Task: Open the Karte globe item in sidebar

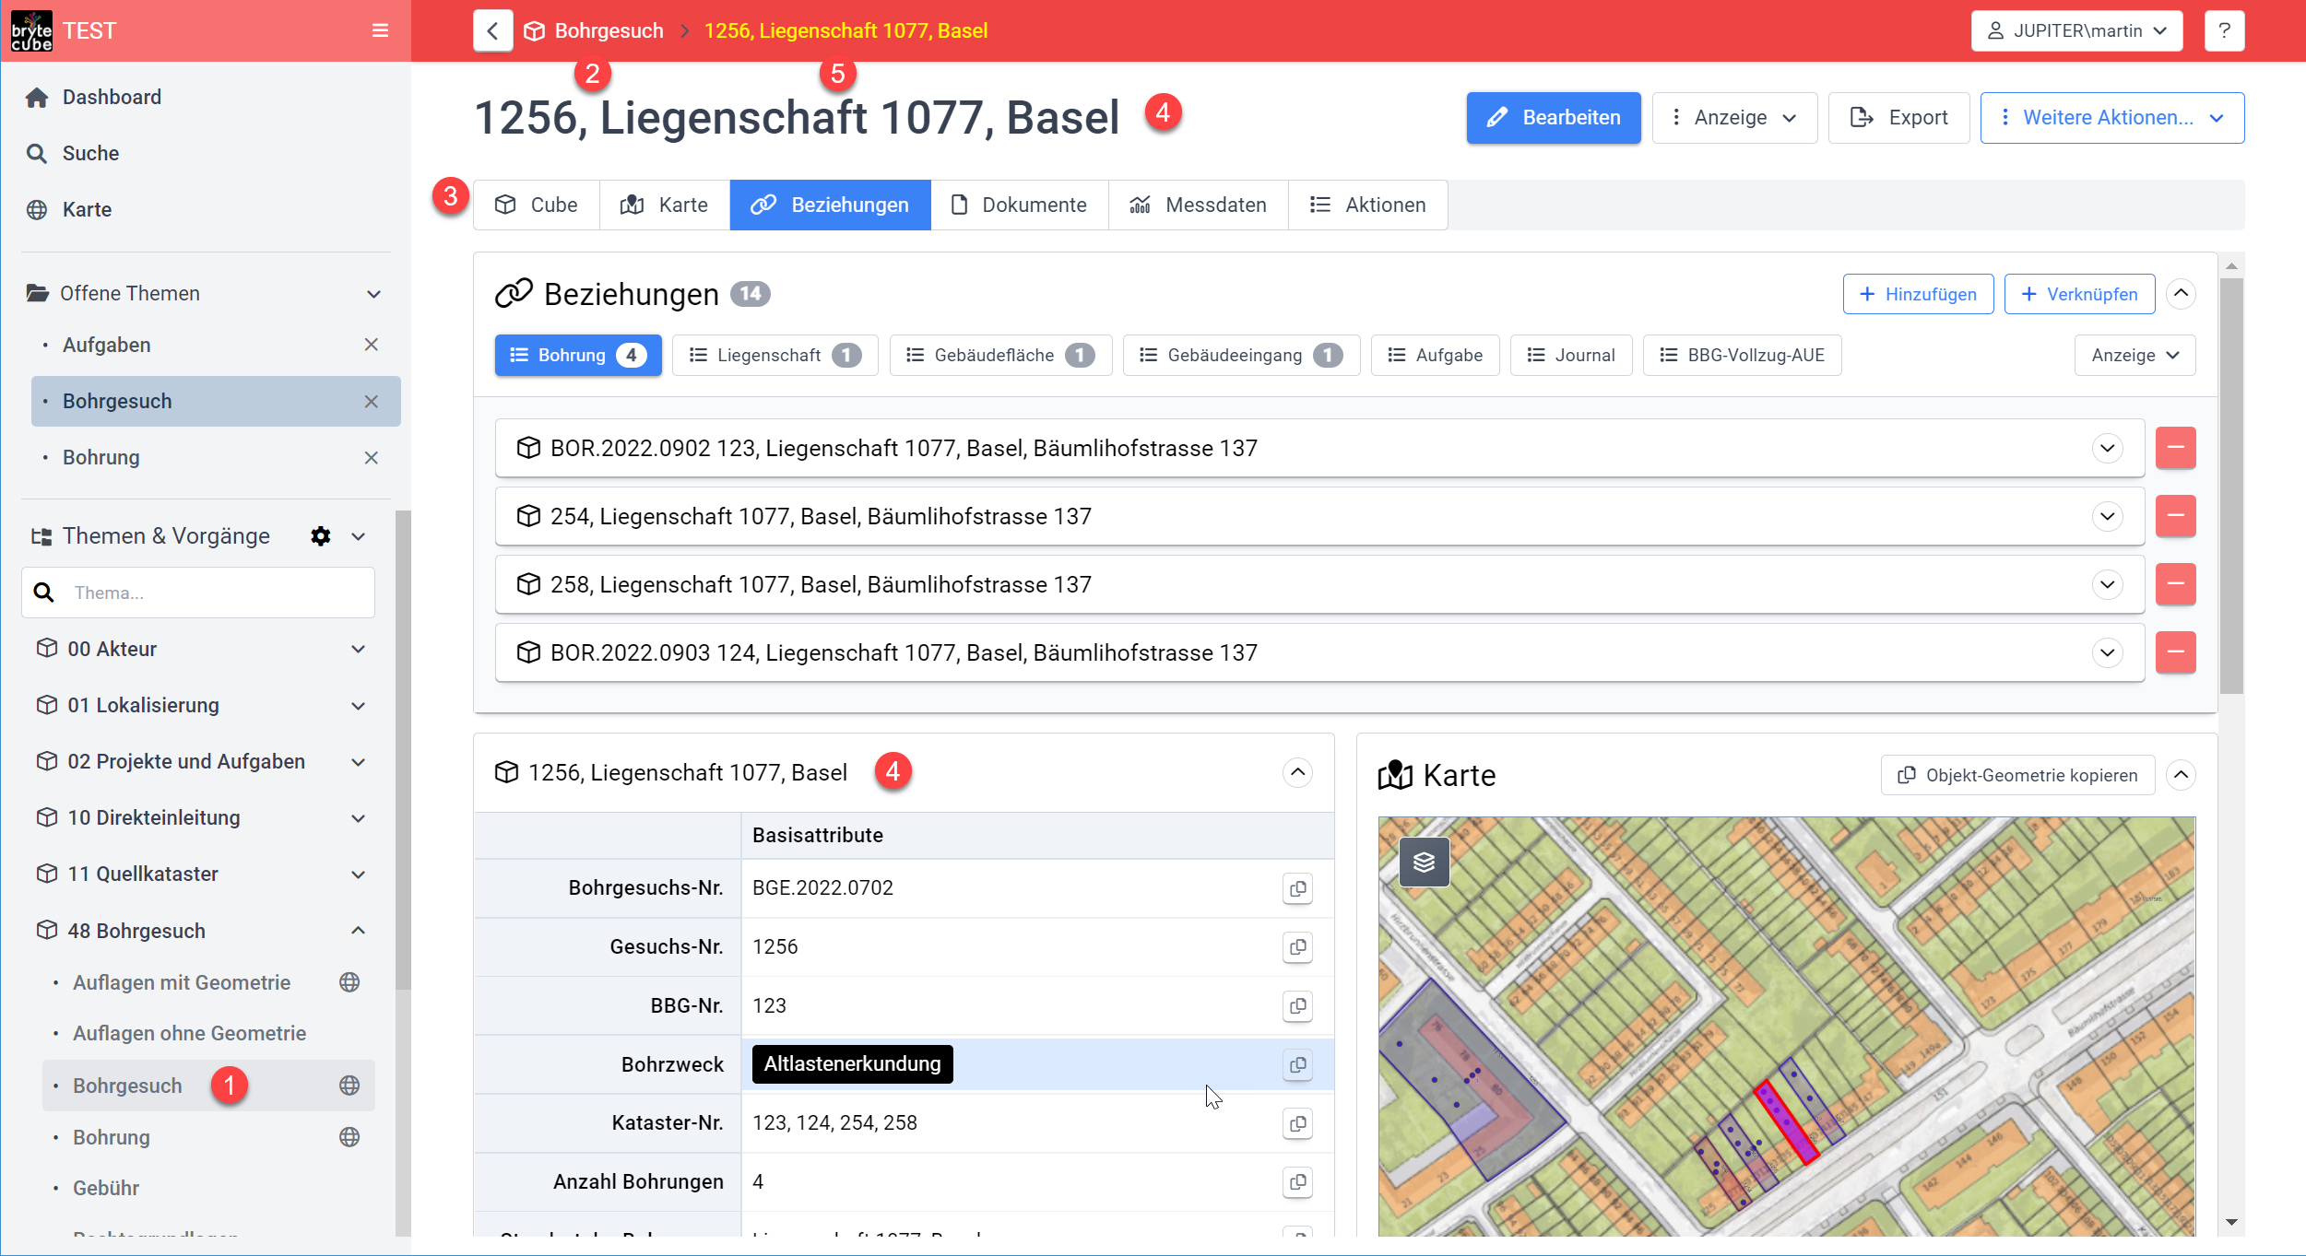Action: coord(87,209)
